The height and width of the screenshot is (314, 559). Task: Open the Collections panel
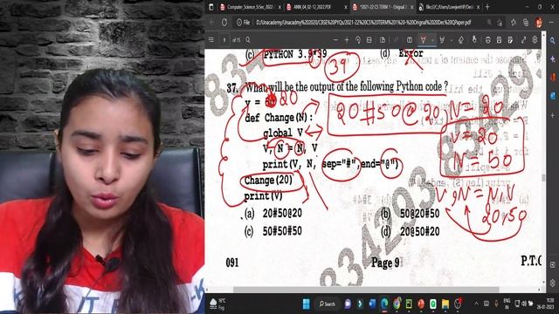pyautogui.click(x=526, y=23)
